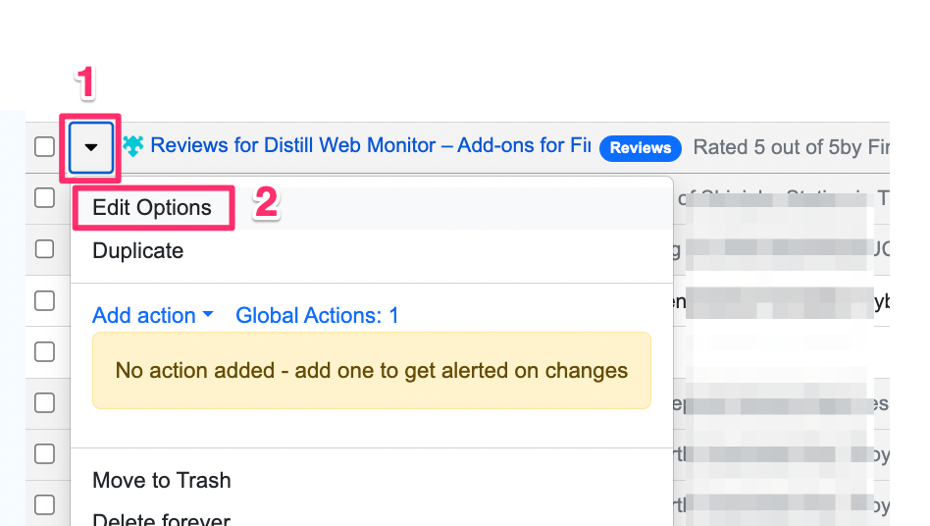Check the third row's checkbox
930x526 pixels.
pos(44,249)
